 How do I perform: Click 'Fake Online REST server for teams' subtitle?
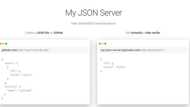coord(94,23)
